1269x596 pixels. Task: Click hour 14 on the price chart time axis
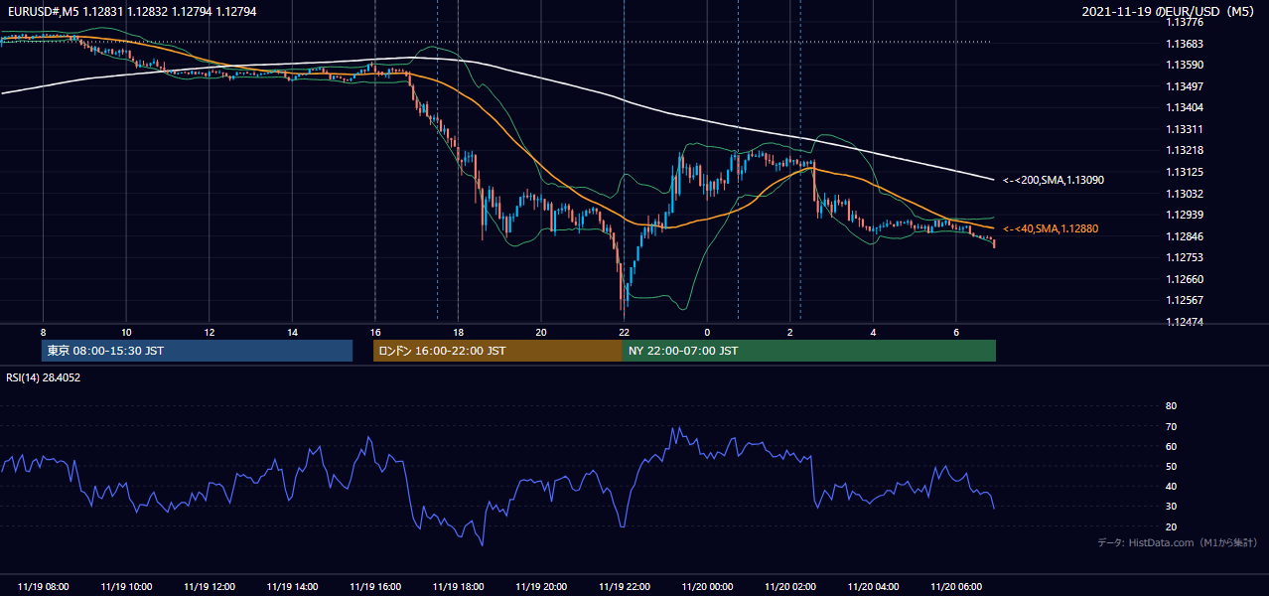coord(292,332)
